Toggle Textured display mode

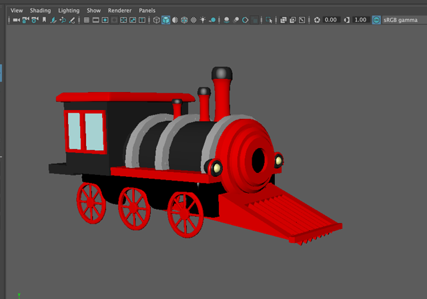[x=193, y=20]
